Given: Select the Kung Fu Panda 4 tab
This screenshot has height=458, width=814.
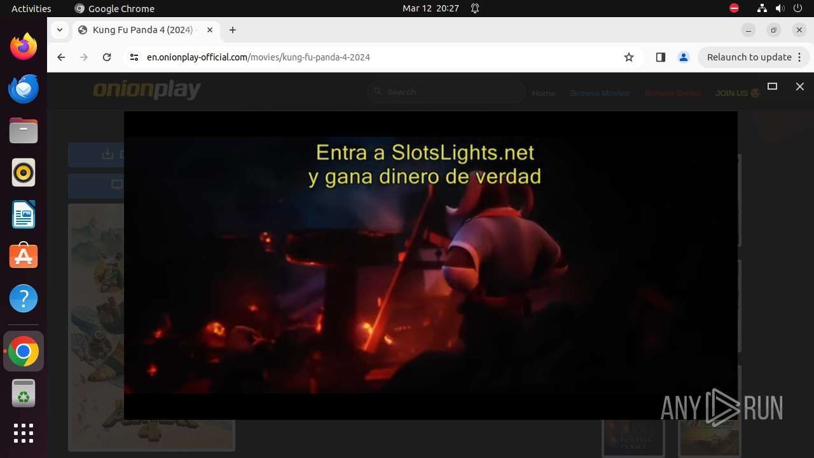Looking at the screenshot, I should (x=145, y=30).
